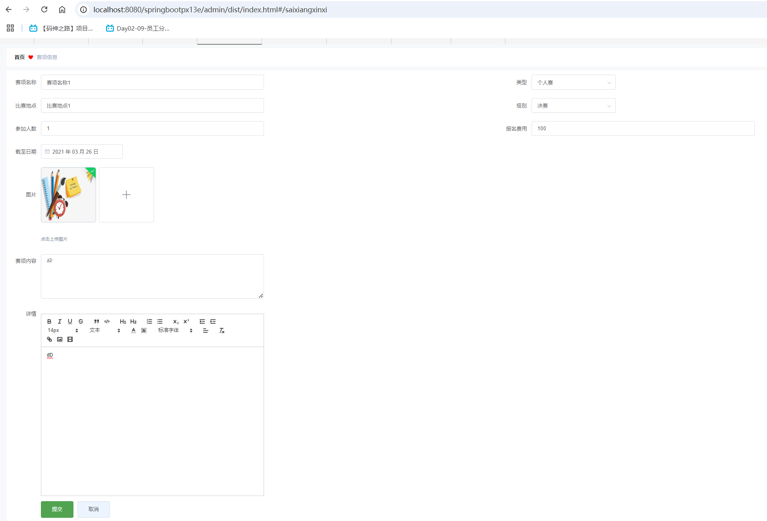Click the 赛项名称 input field
767x521 pixels.
coord(152,82)
